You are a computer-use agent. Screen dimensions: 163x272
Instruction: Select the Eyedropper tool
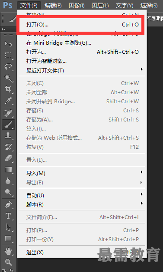tap(8, 101)
